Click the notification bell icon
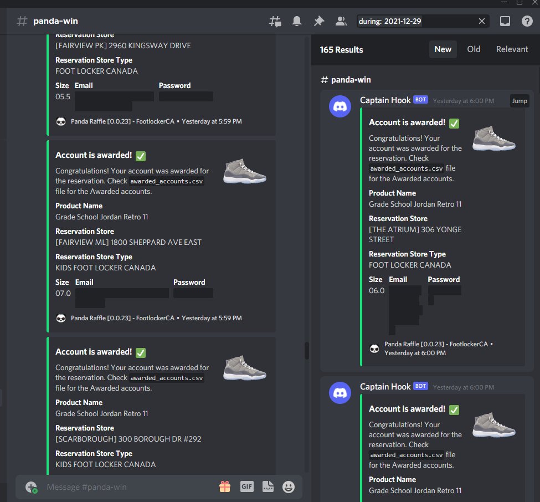This screenshot has width=540, height=502. (297, 21)
